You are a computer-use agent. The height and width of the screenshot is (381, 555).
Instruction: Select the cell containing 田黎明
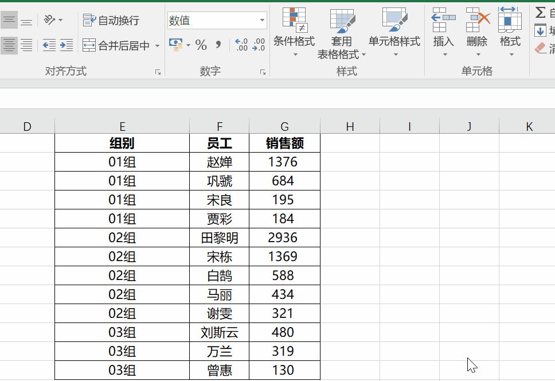pyautogui.click(x=220, y=237)
